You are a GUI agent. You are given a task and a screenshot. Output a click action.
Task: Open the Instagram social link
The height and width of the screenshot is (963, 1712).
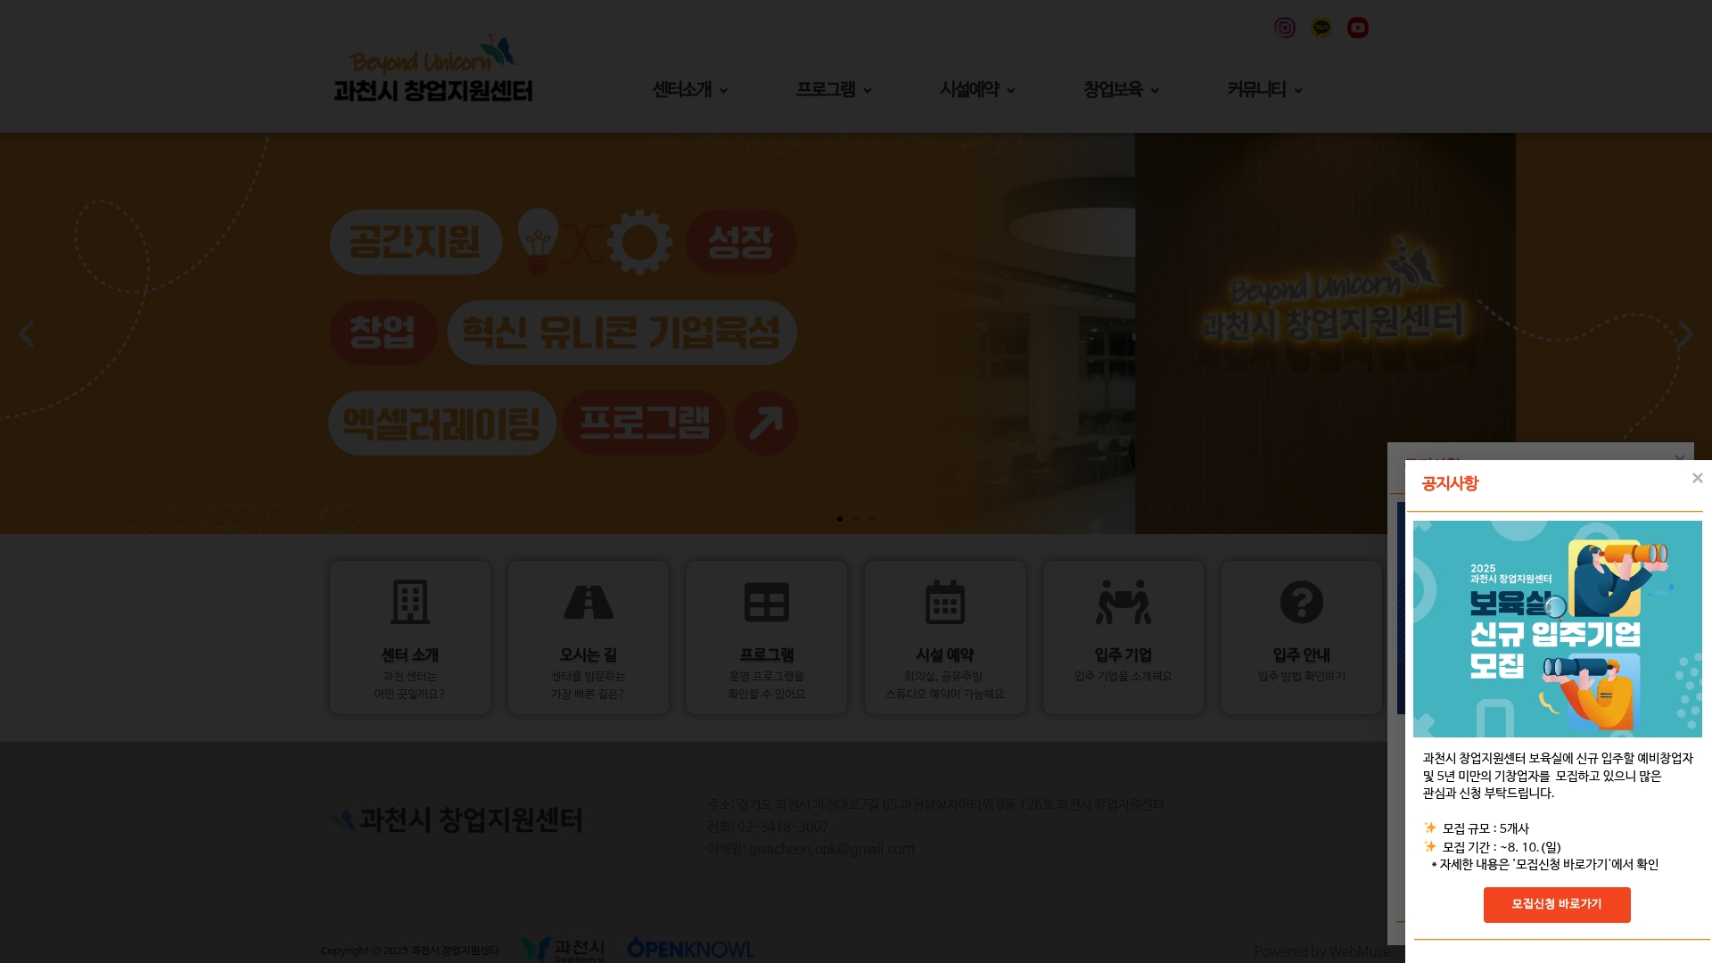point(1285,28)
